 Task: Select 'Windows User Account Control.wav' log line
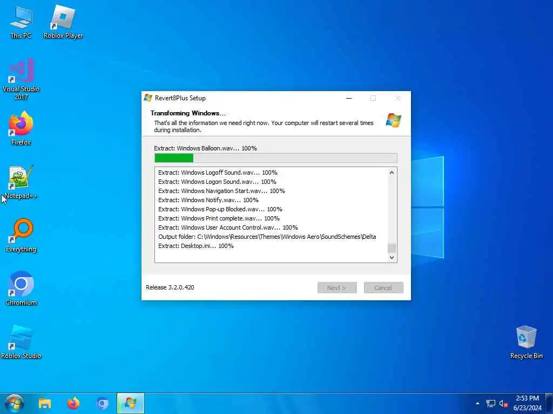(228, 227)
